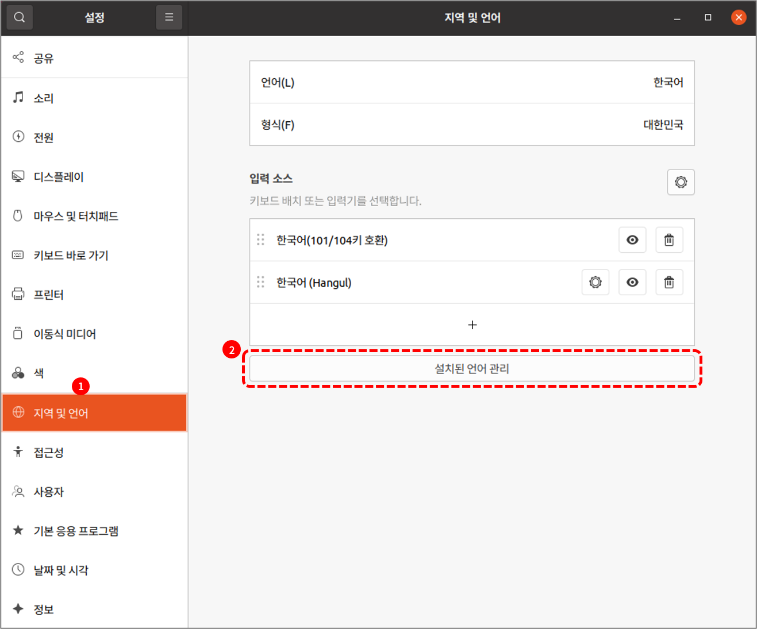The image size is (757, 629).
Task: Click the monitor icon beside 디스플레이
Action: (18, 176)
